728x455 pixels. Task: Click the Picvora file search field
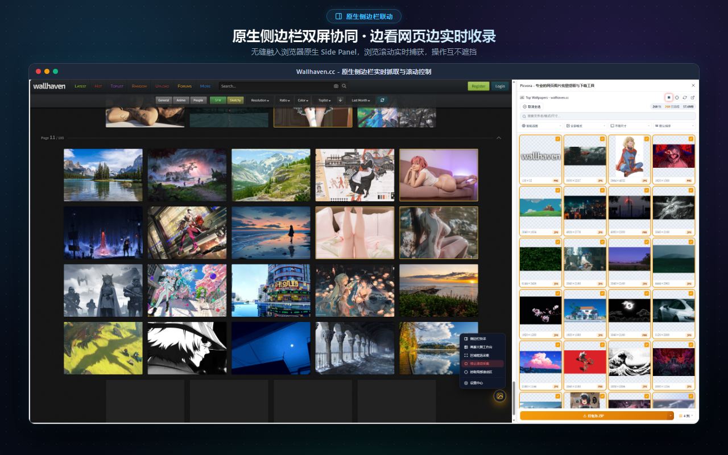click(x=607, y=116)
